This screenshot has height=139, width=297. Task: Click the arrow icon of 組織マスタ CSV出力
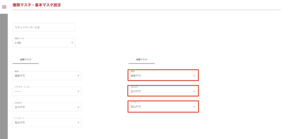pyautogui.click(x=78, y=107)
